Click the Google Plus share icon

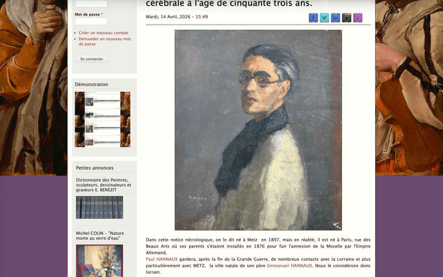click(x=346, y=18)
